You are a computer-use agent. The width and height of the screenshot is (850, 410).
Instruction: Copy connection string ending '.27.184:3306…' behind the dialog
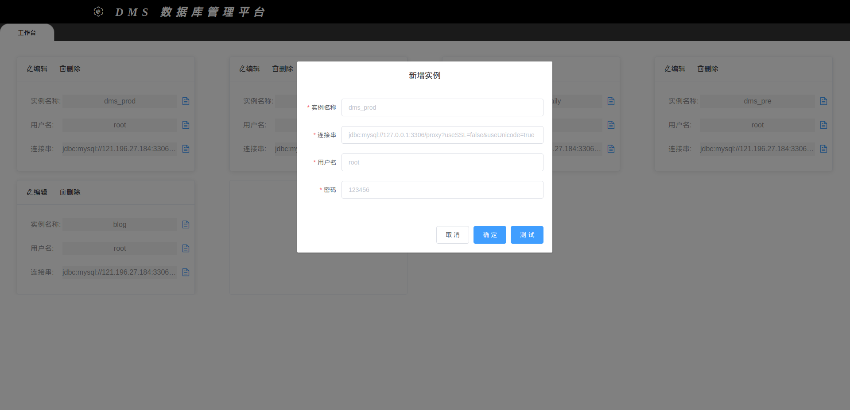point(611,149)
